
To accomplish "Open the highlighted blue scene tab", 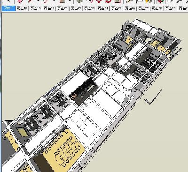I will [9, 8].
